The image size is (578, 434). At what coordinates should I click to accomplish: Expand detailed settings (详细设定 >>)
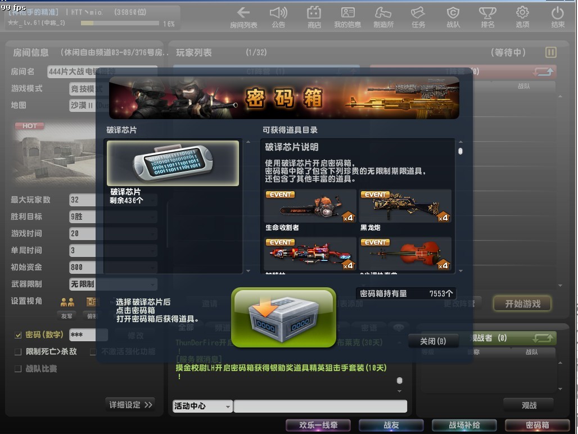coord(130,405)
